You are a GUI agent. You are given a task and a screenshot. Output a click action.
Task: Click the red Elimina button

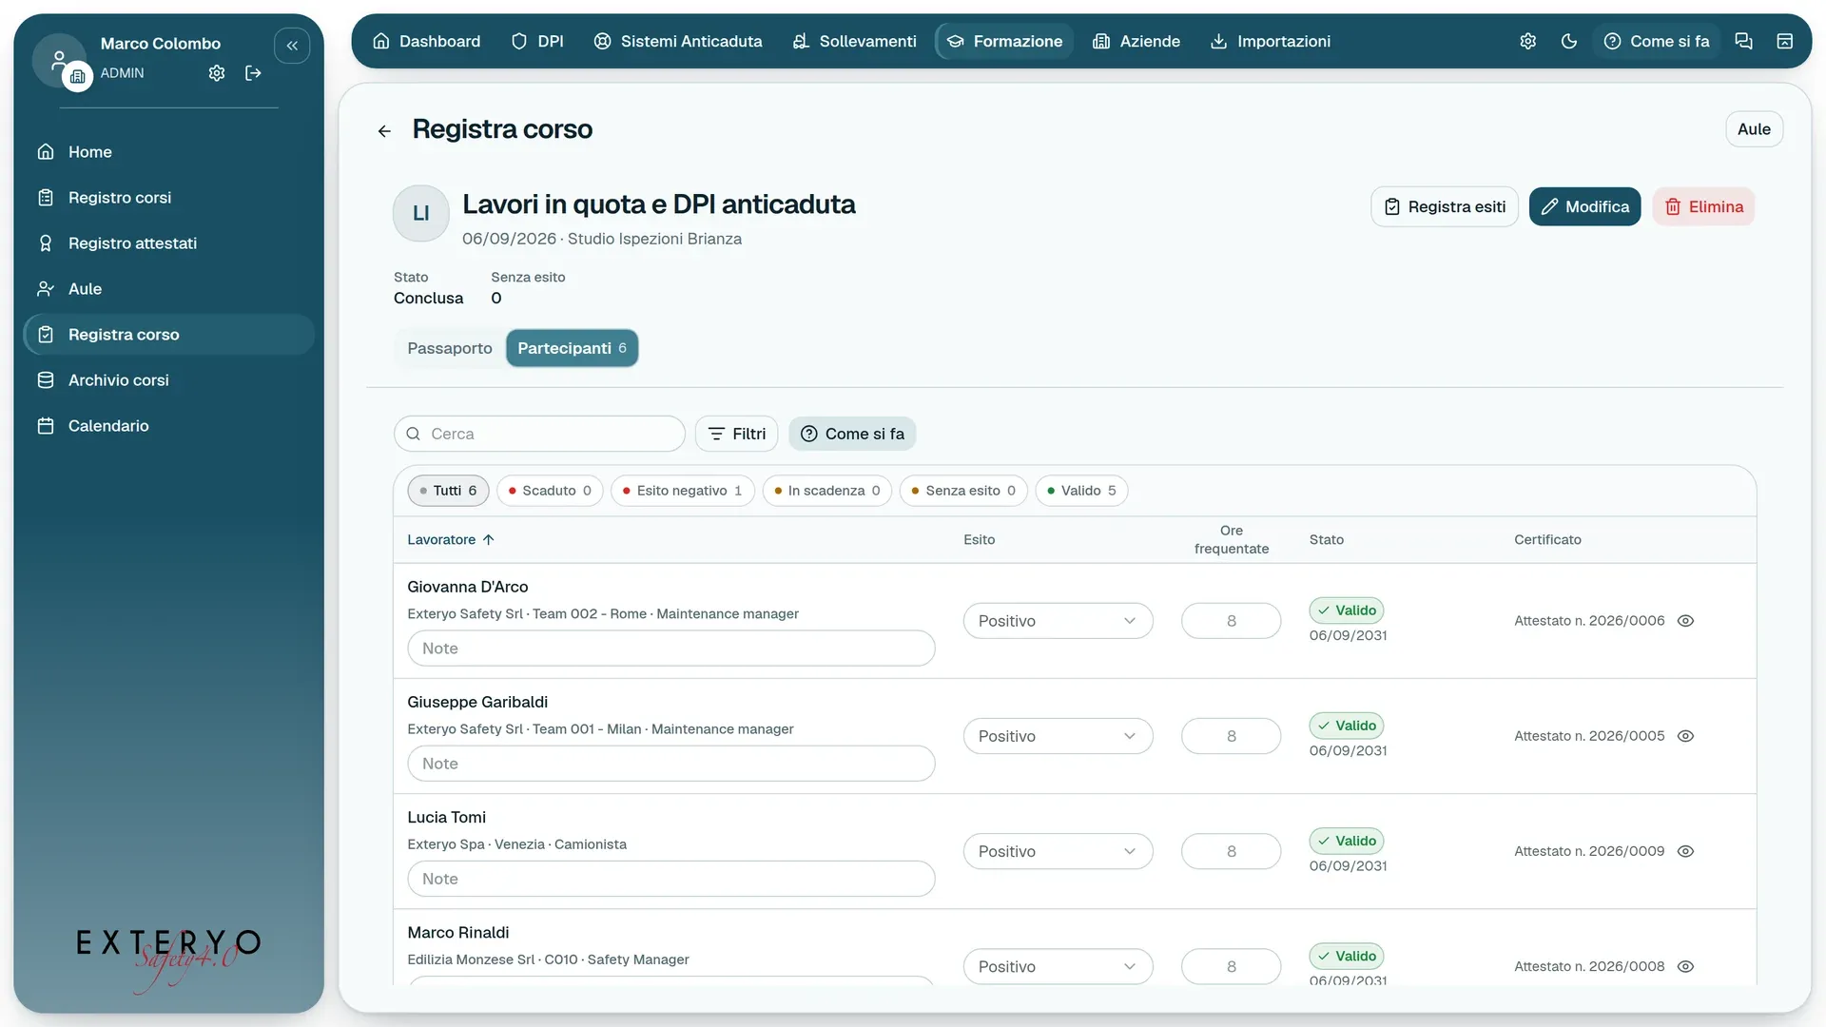1703,206
